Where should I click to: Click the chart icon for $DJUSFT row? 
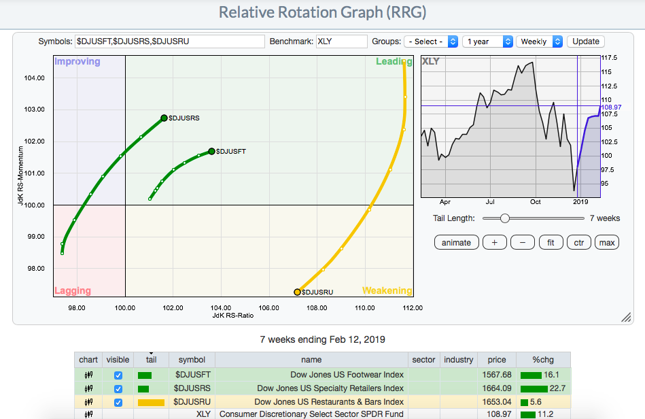click(88, 375)
